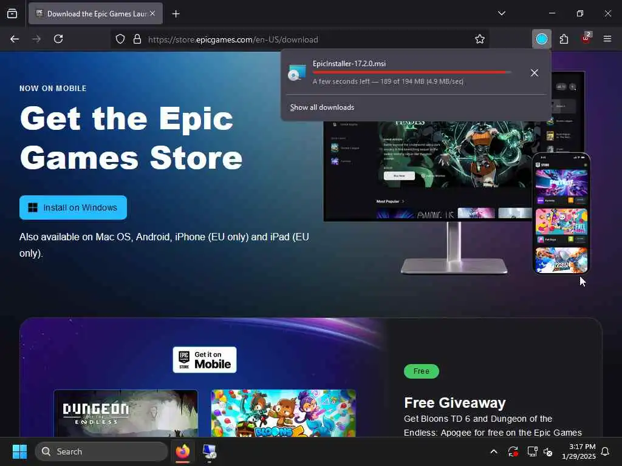The width and height of the screenshot is (622, 466).
Task: Open the Windows Start menu
Action: (x=19, y=451)
